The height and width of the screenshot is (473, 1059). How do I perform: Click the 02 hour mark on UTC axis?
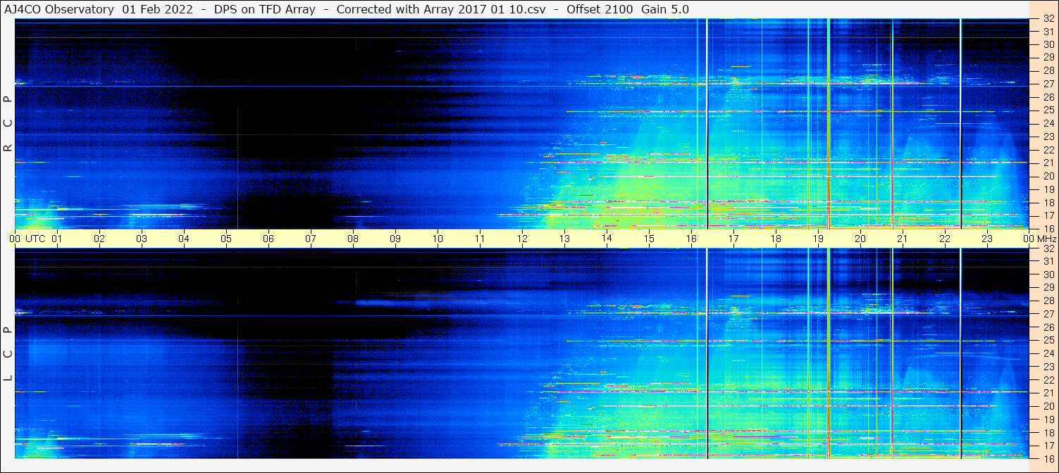[99, 239]
